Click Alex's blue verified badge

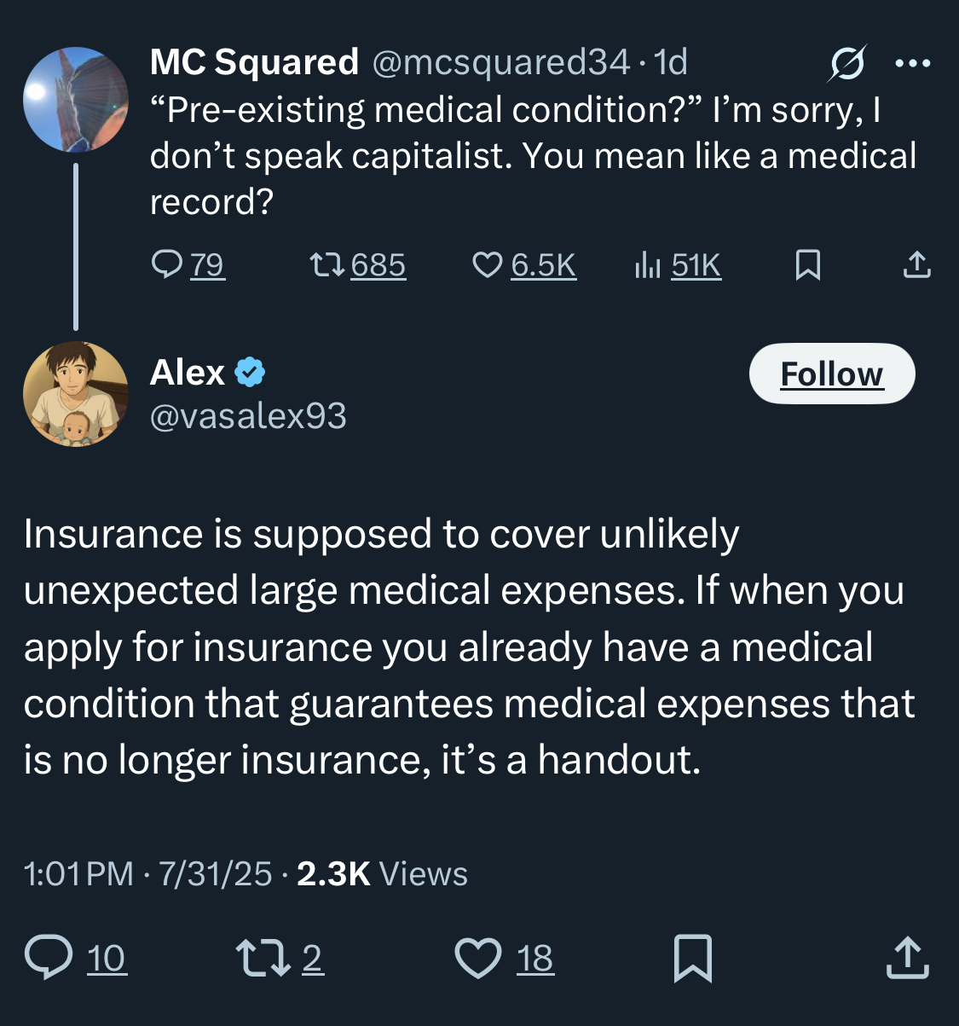tap(250, 372)
